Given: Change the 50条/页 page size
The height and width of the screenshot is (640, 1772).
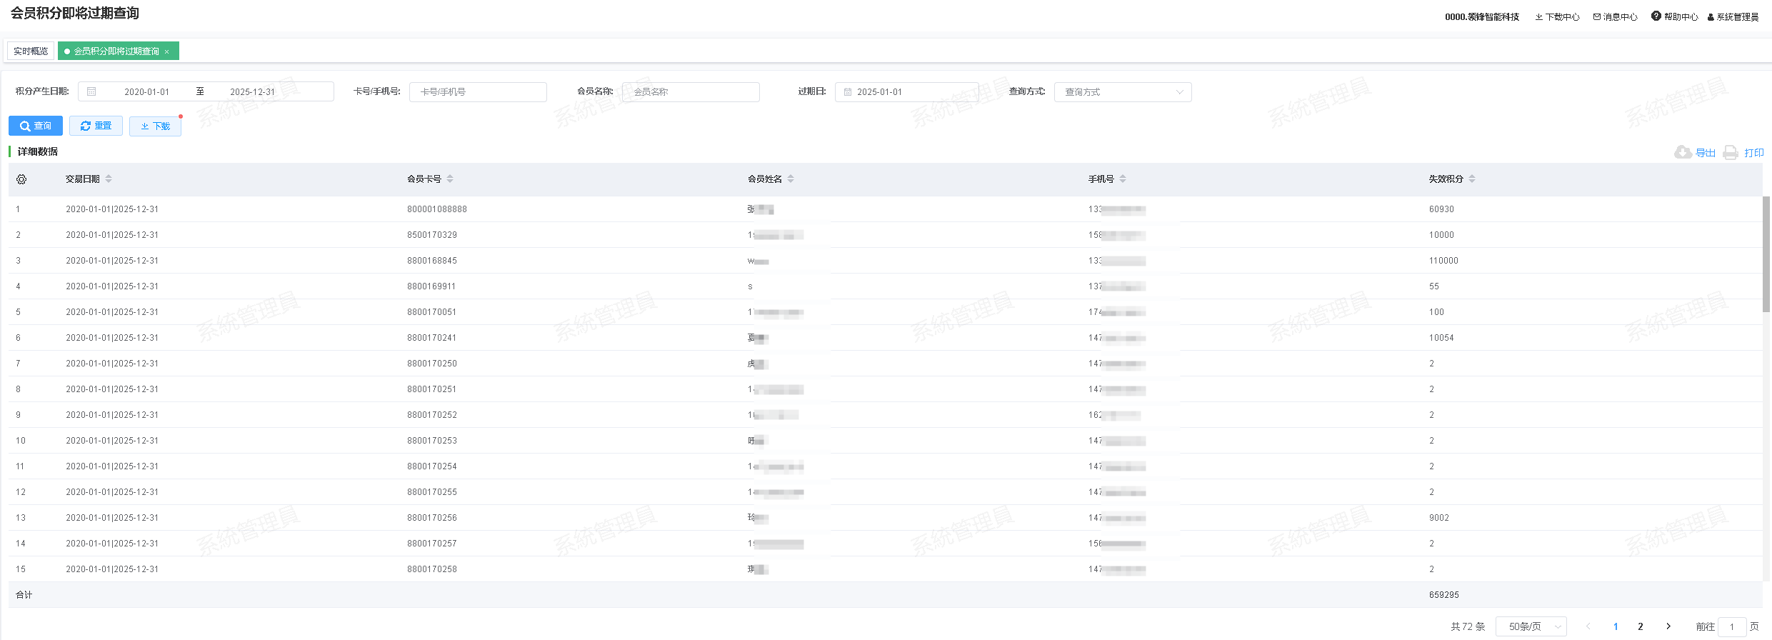Looking at the screenshot, I should point(1531,626).
